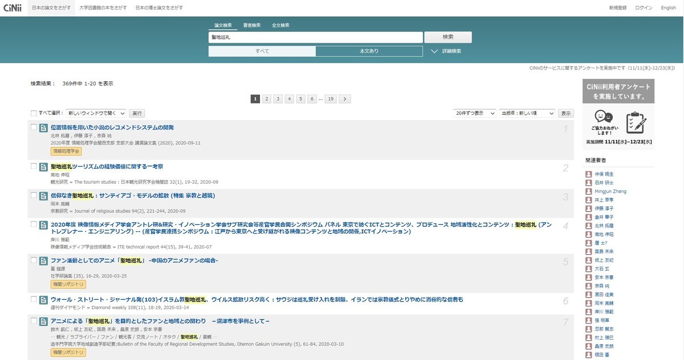The width and height of the screenshot is (684, 360).
Task: Click author icon beside 大石 玄
Action: point(589,268)
